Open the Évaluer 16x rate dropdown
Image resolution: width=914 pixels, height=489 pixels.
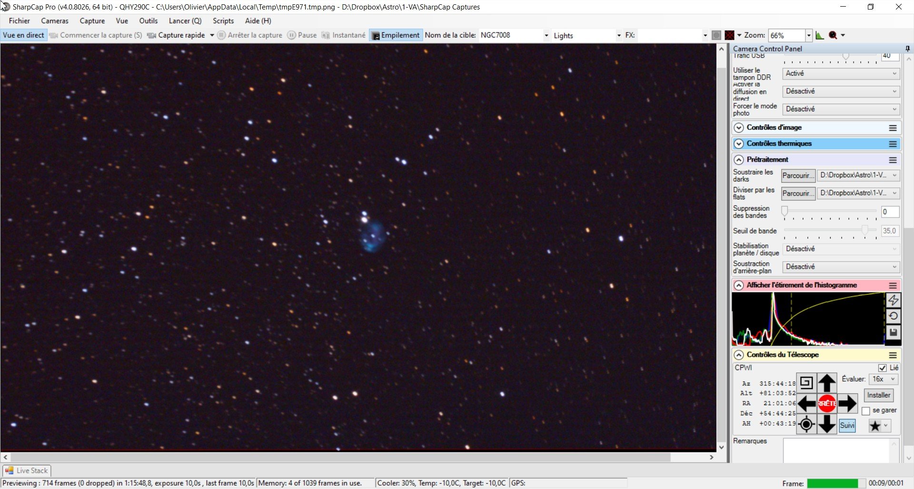884,379
